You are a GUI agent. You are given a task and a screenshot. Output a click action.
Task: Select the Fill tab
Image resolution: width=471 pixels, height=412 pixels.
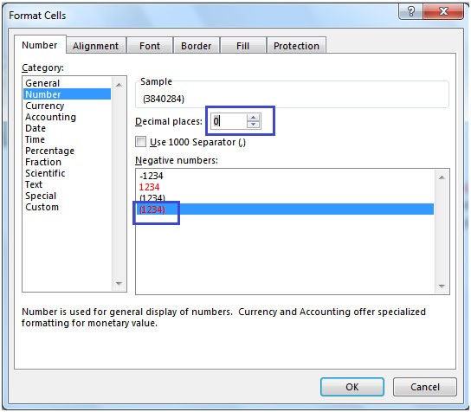(242, 46)
